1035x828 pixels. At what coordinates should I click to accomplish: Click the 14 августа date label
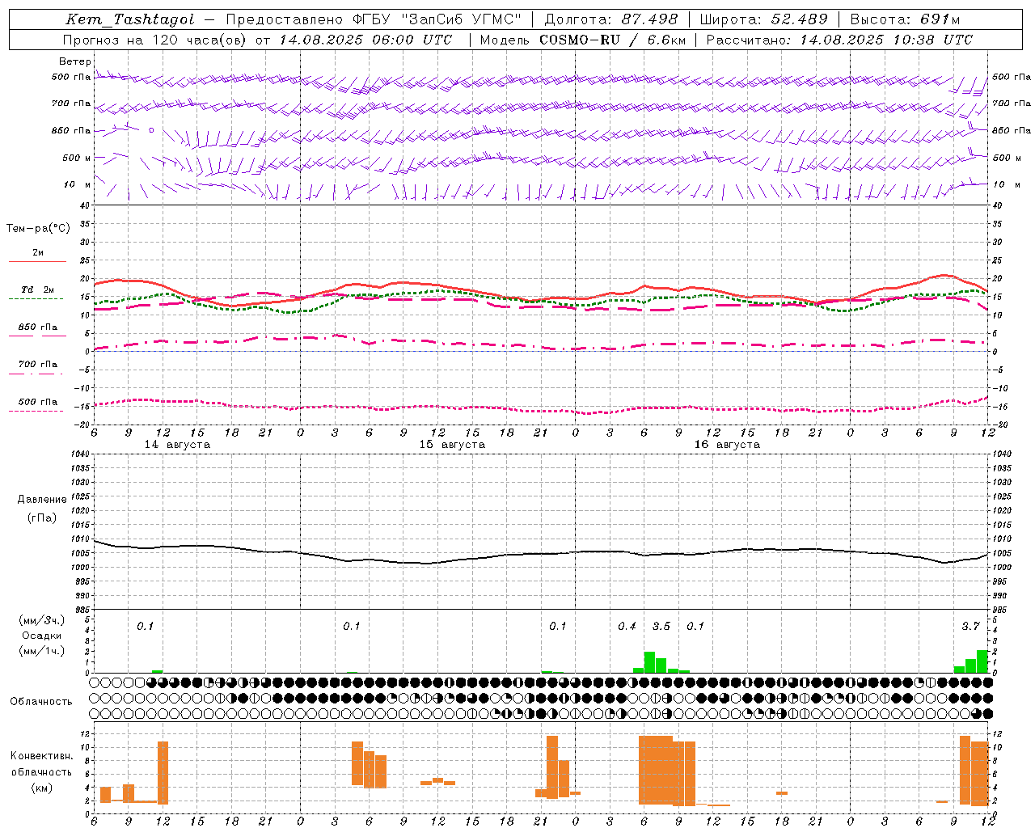177,445
